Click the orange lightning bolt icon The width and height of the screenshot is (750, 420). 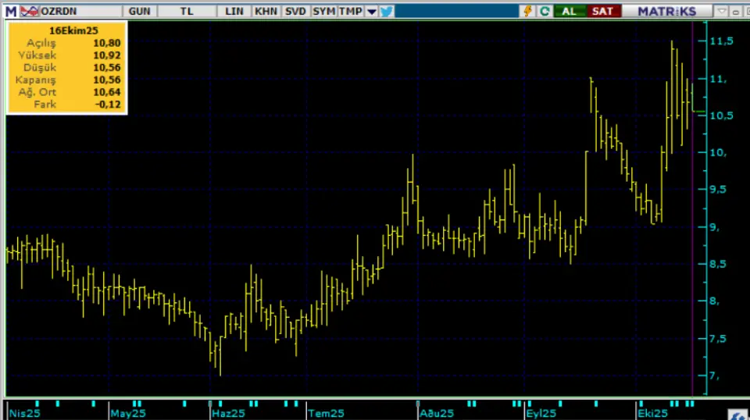[x=527, y=11]
